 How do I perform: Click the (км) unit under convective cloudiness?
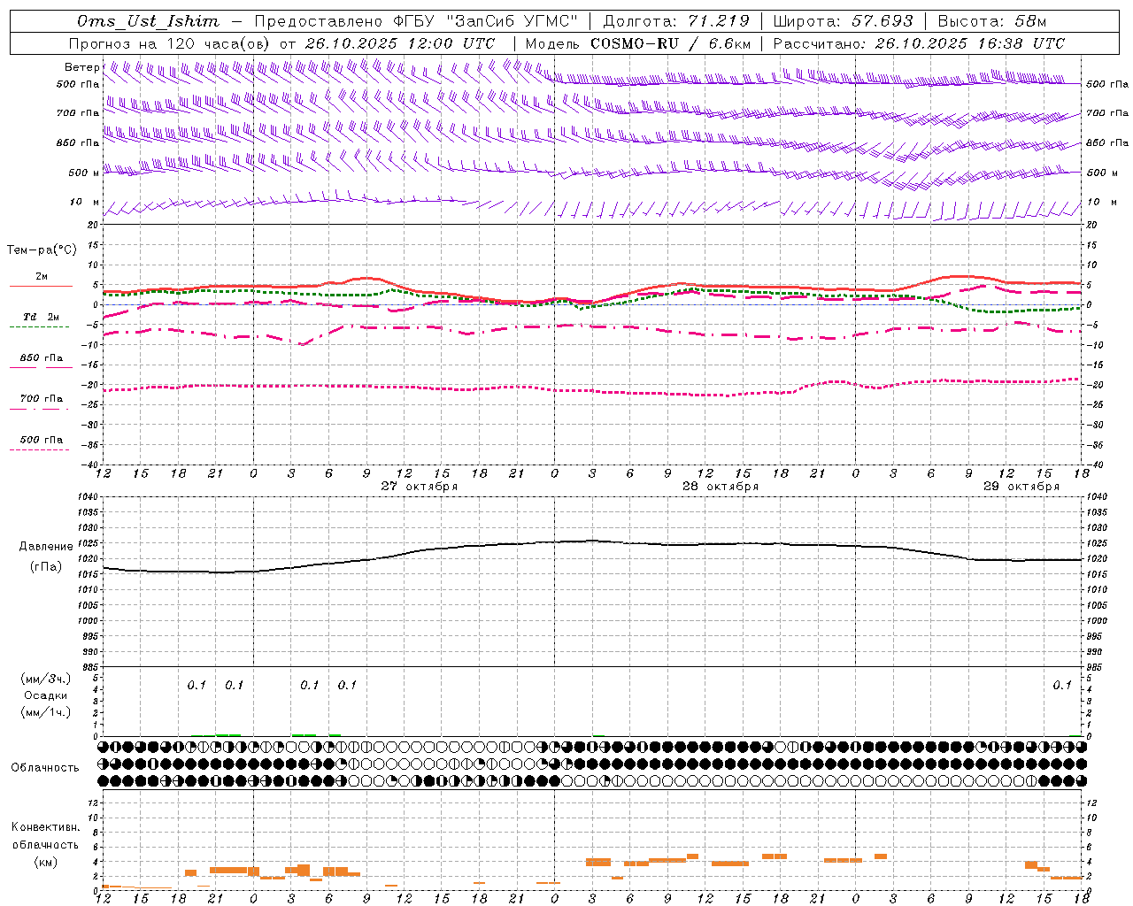(x=45, y=862)
